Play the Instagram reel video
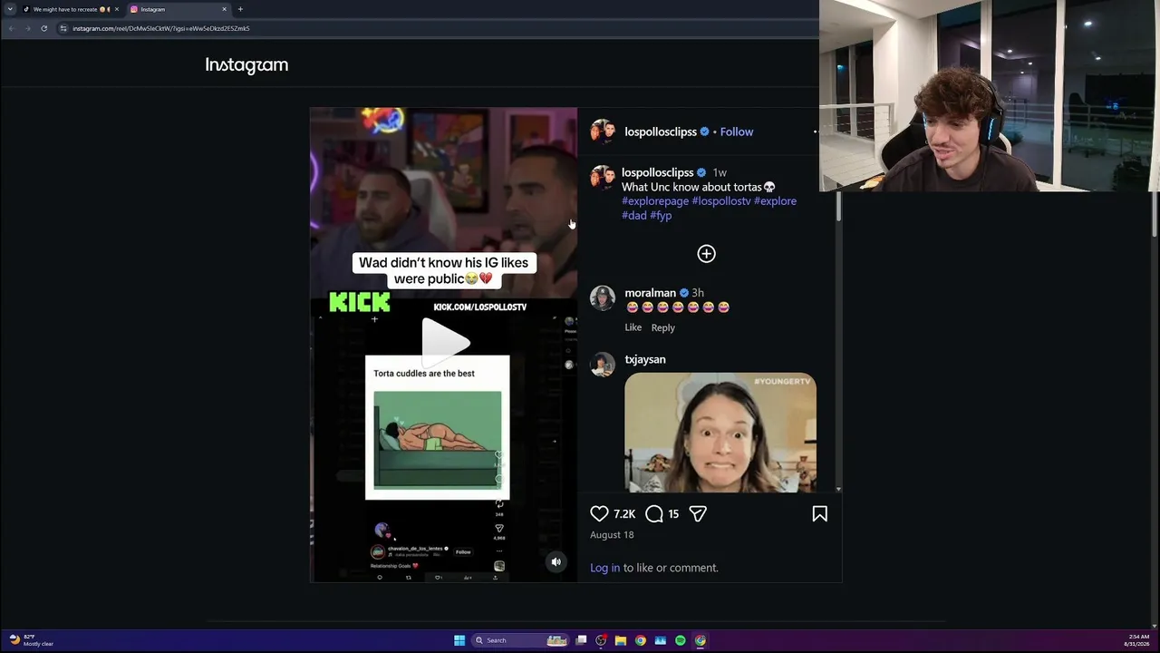Viewport: 1160px width, 653px height. (446, 342)
